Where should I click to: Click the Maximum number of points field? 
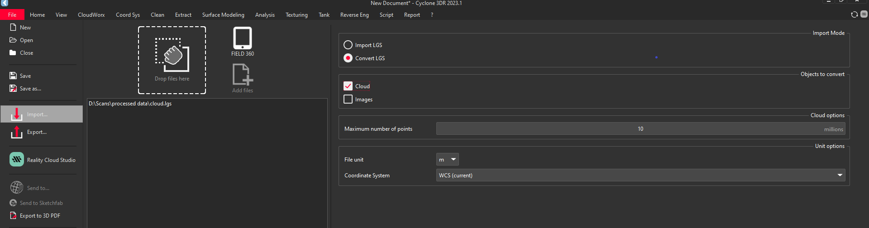(x=640, y=128)
